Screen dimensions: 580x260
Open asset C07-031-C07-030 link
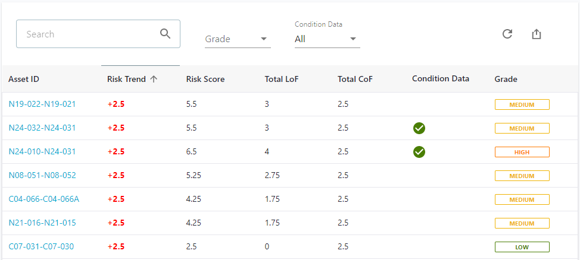click(41, 246)
